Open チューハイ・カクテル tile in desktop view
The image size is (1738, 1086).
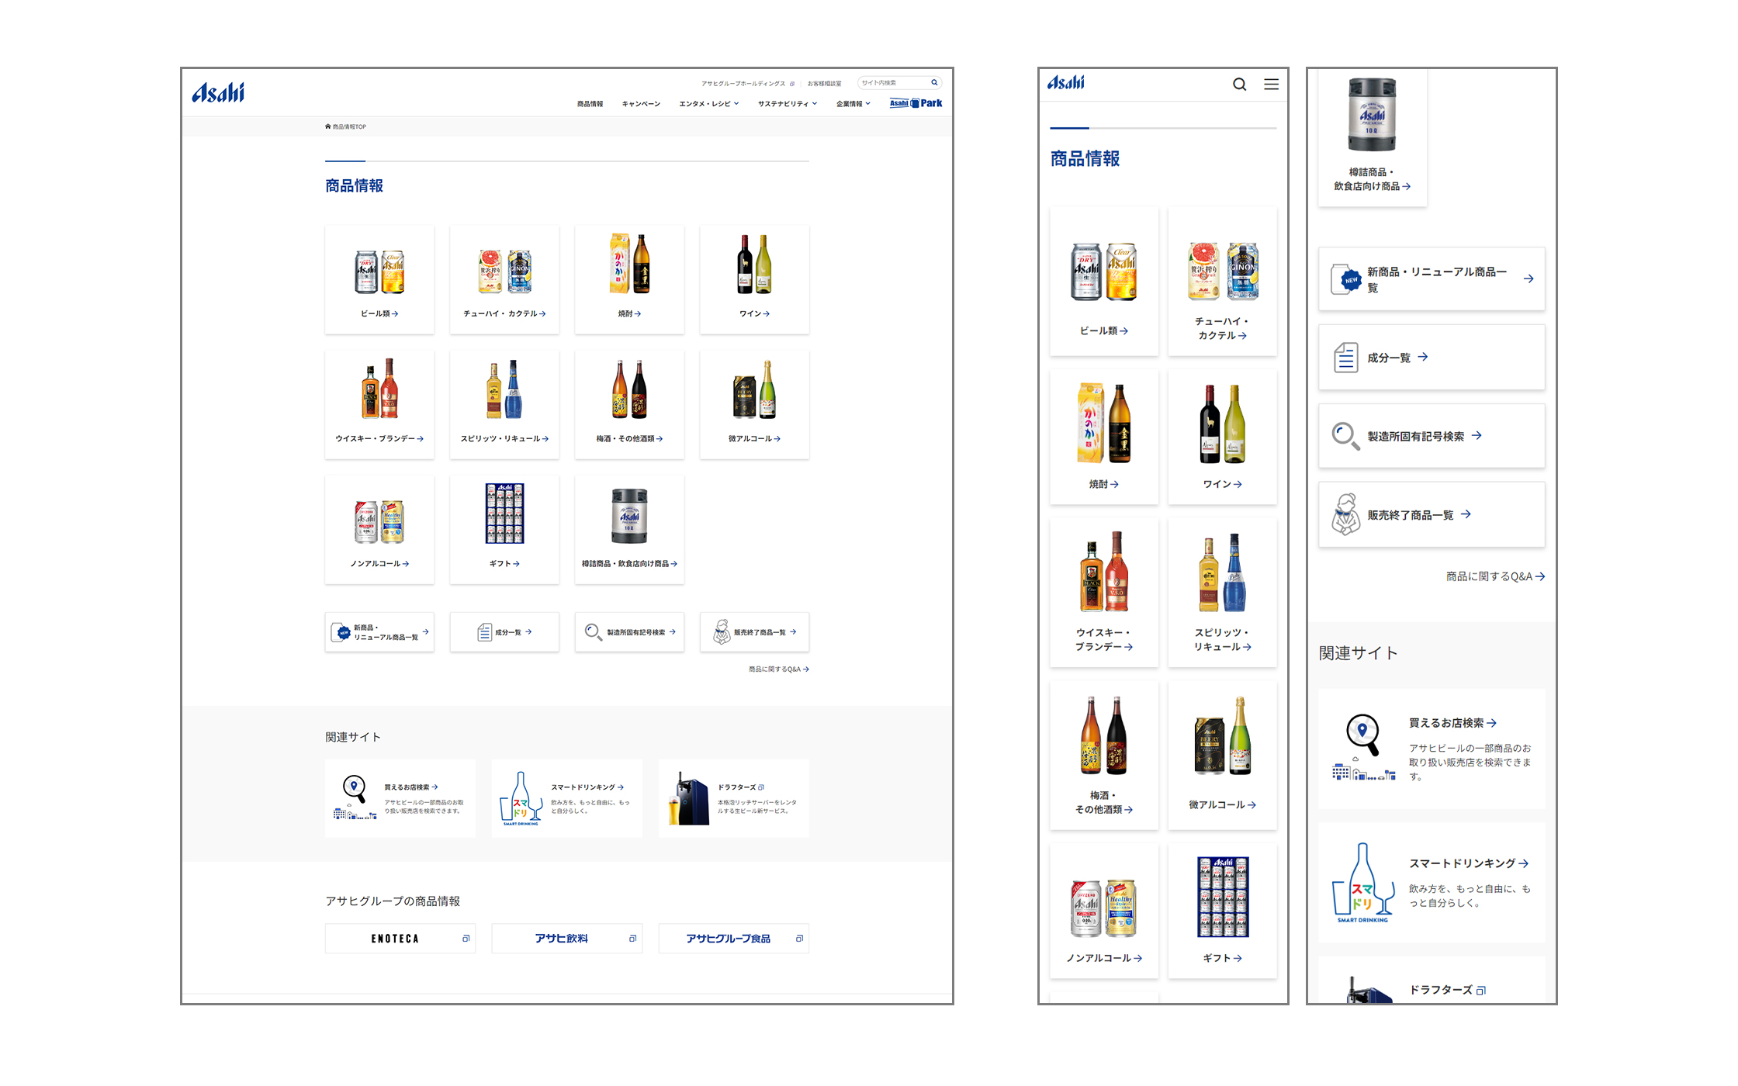[x=504, y=280]
